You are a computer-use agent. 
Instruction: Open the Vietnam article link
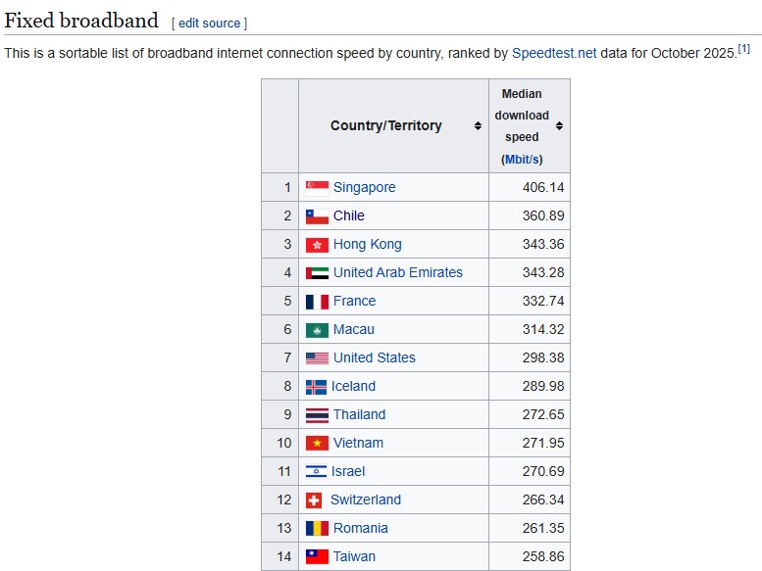[x=358, y=443]
